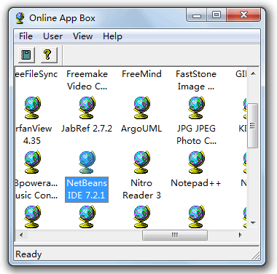Click the FreeMind label
277x274 pixels.
141,74
